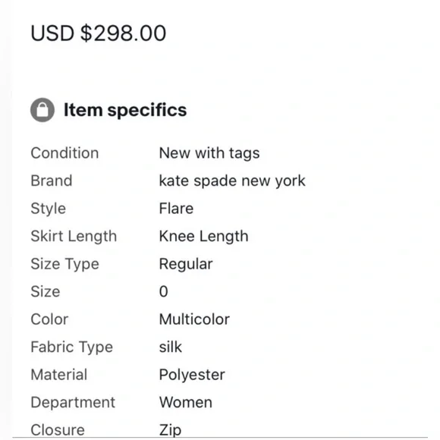Click the size value 0
The height and width of the screenshot is (440, 440).
164,291
